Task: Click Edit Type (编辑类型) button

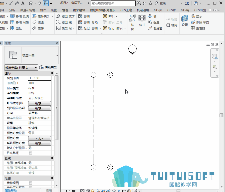Action: [48, 67]
